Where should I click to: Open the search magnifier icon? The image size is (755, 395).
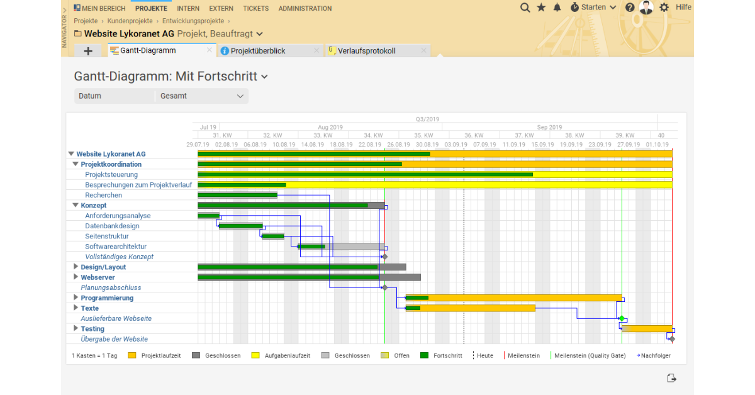coord(525,8)
